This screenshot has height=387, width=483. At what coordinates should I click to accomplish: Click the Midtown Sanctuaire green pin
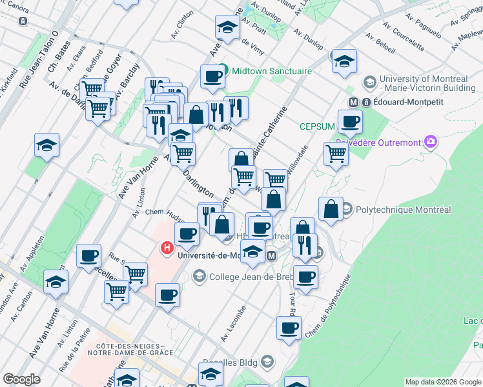tap(224, 70)
